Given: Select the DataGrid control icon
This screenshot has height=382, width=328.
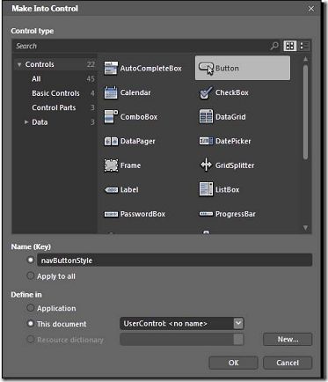Looking at the screenshot, I should (206, 117).
